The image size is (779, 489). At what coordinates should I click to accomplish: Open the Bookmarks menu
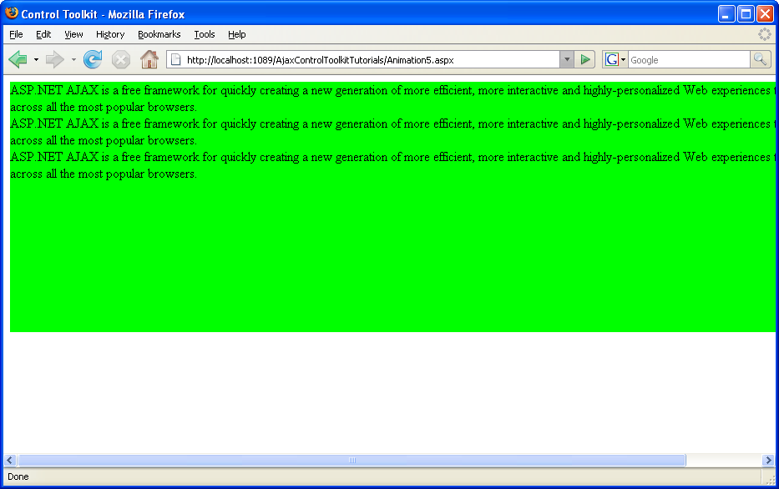click(x=159, y=34)
